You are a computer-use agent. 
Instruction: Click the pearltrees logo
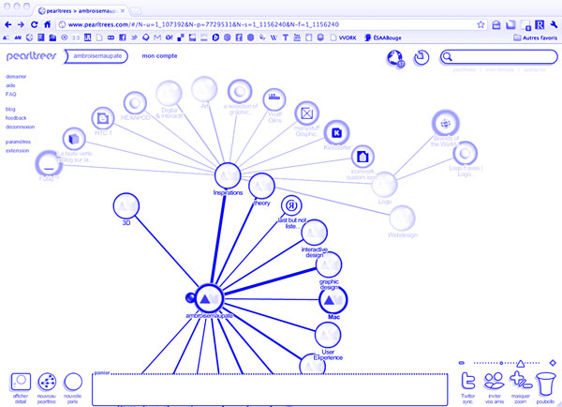(x=31, y=56)
